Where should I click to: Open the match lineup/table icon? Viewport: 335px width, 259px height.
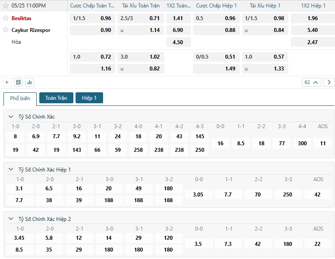tap(18, 82)
